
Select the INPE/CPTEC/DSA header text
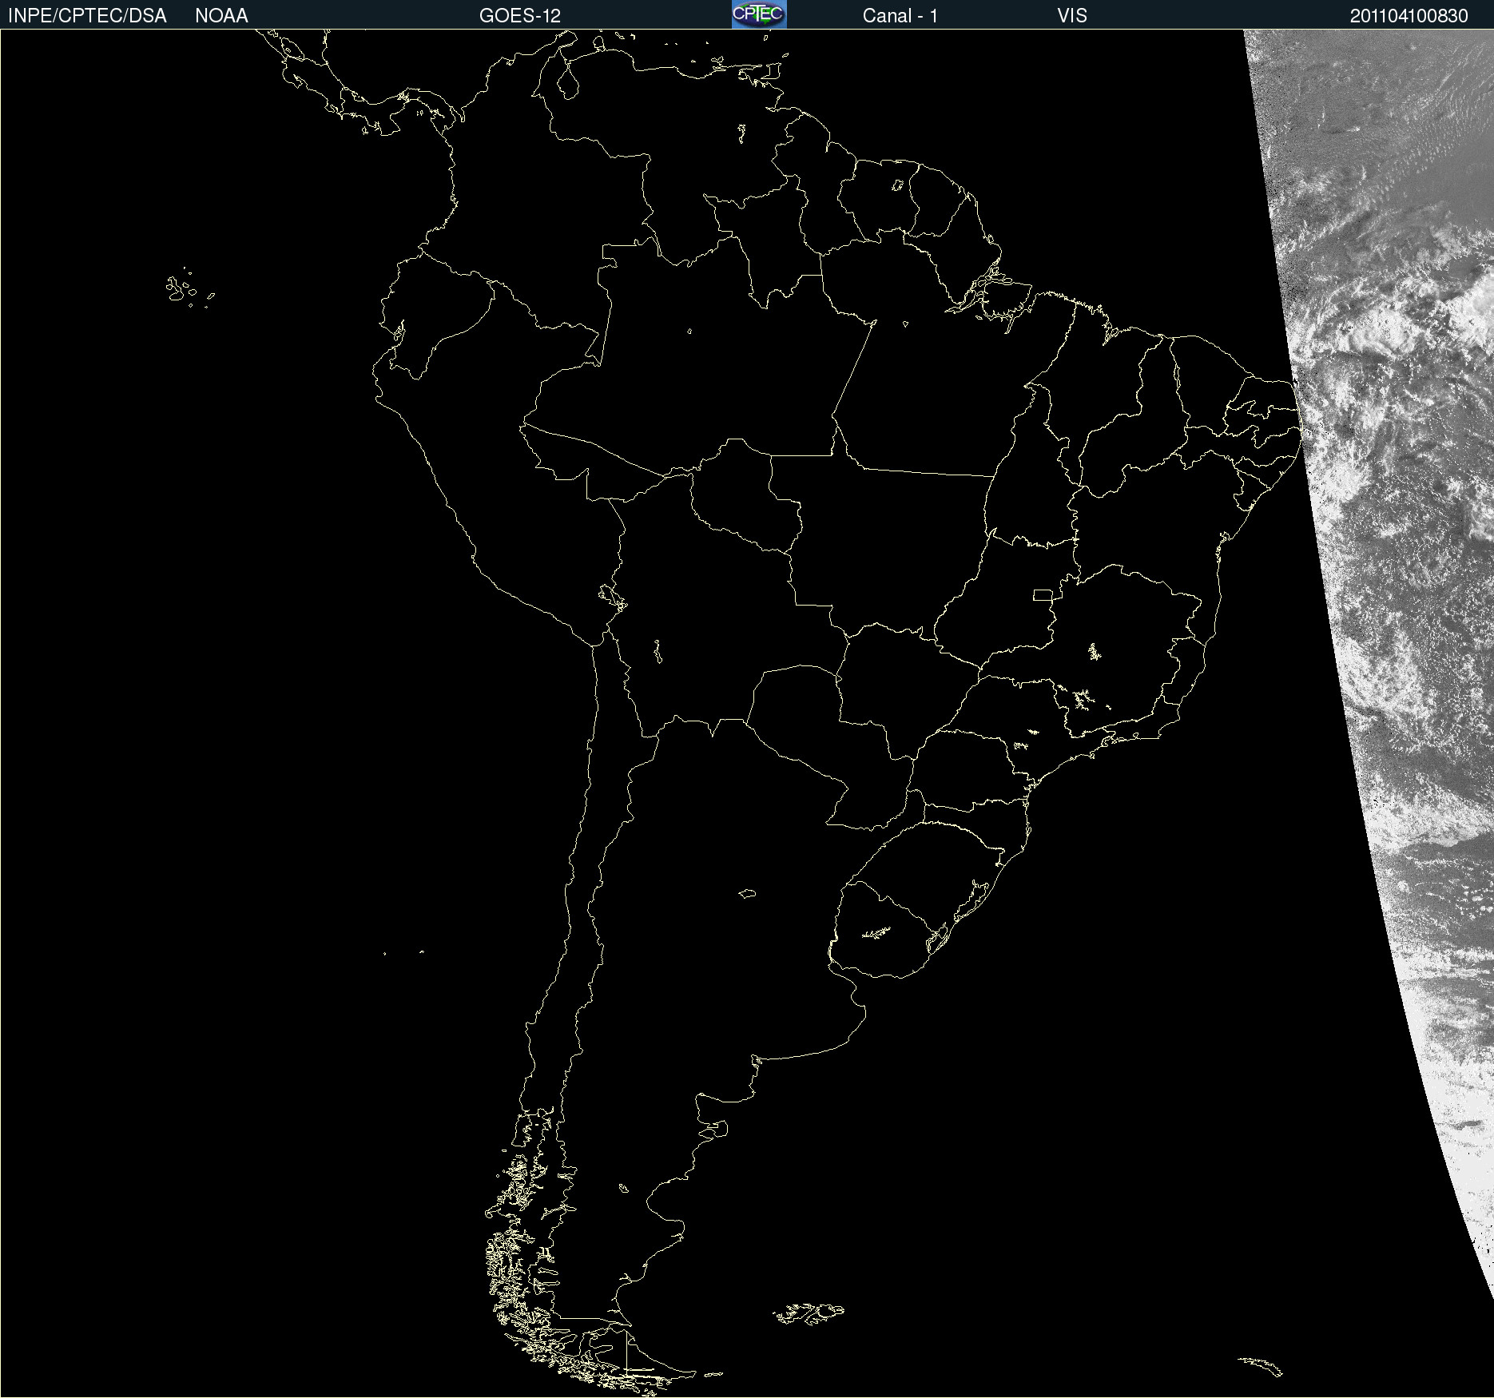click(87, 16)
